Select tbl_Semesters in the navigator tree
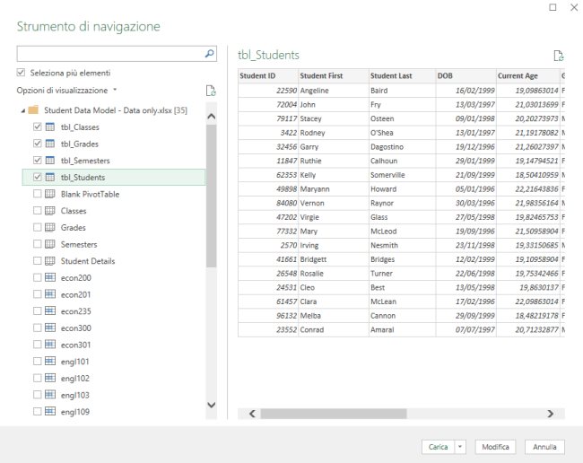Image resolution: width=583 pixels, height=463 pixels. 85,161
